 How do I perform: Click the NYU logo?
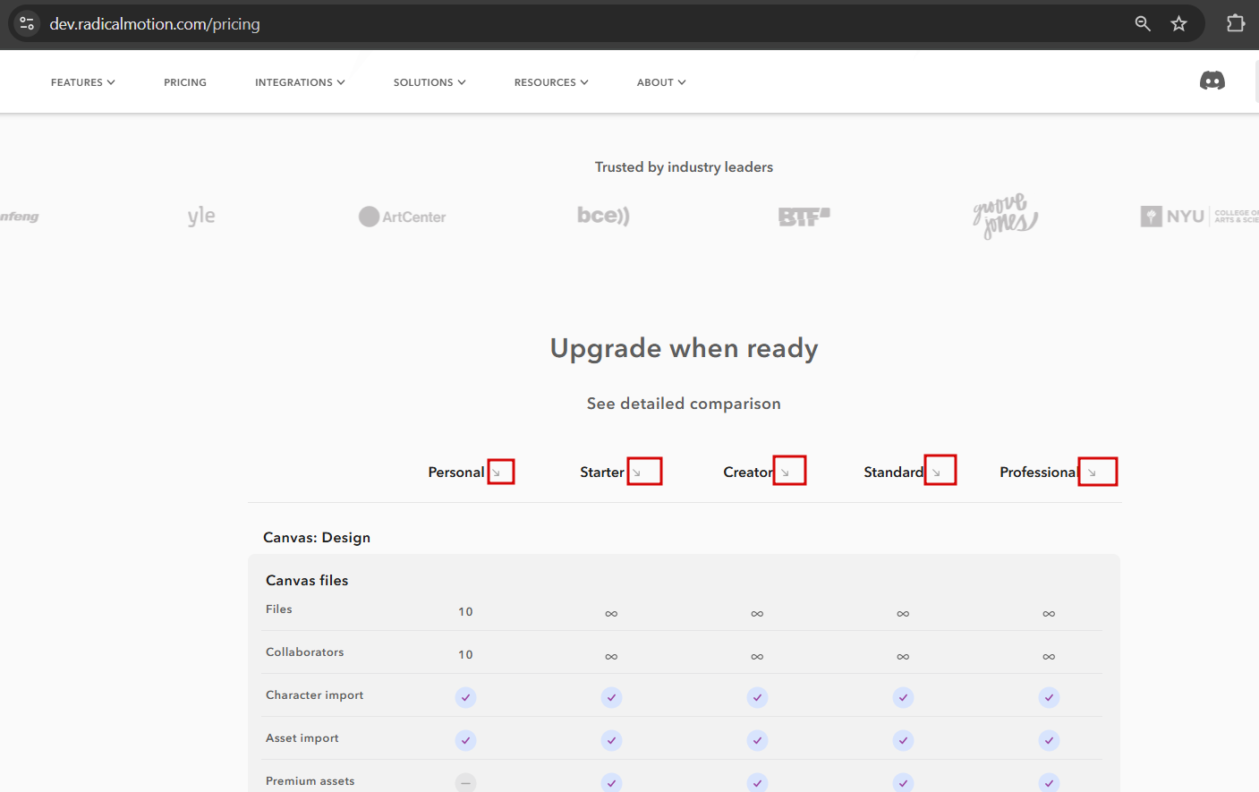(x=1199, y=217)
